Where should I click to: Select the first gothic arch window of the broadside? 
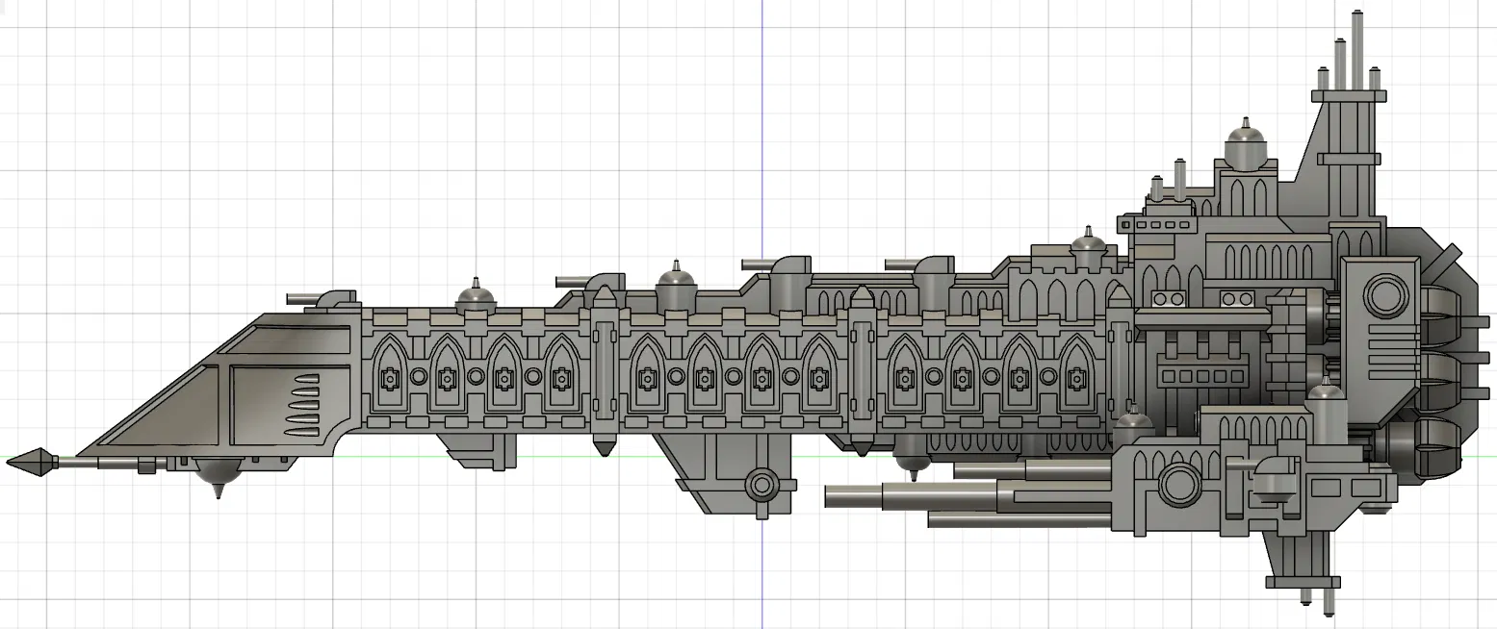(389, 373)
